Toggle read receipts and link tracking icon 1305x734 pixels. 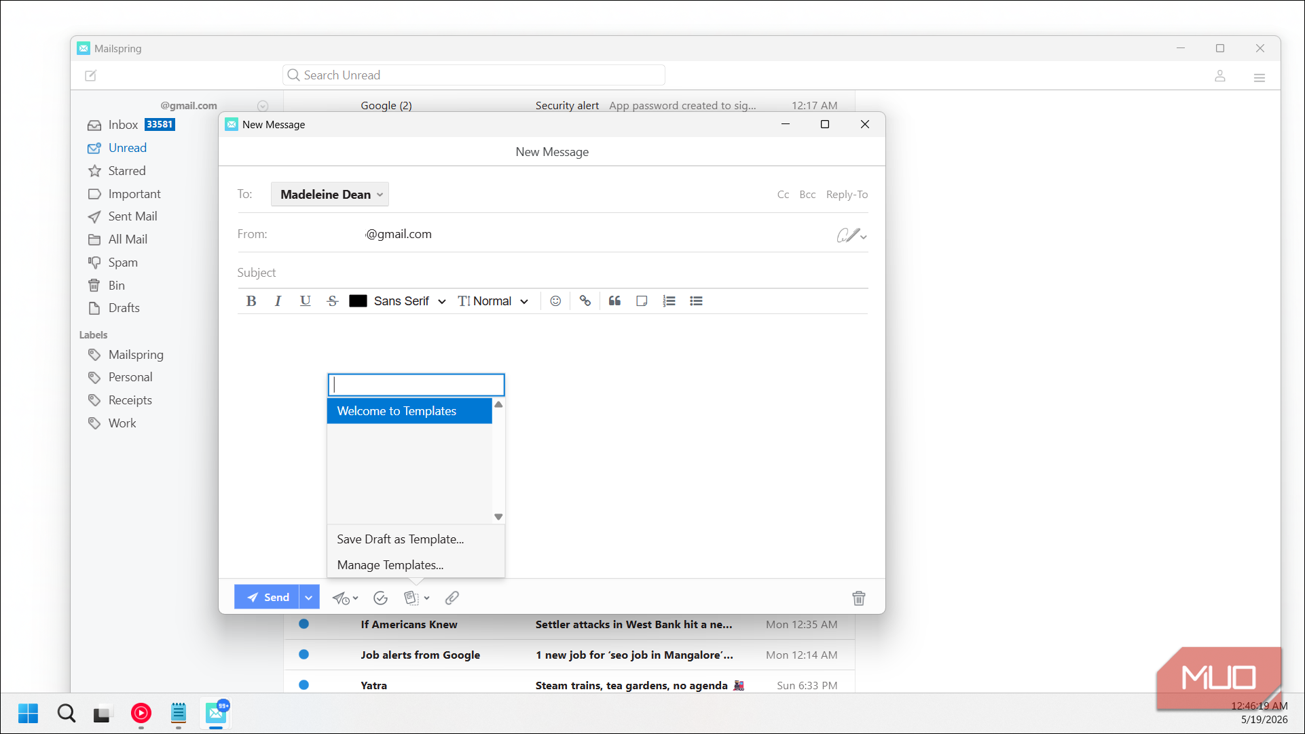pyautogui.click(x=380, y=598)
